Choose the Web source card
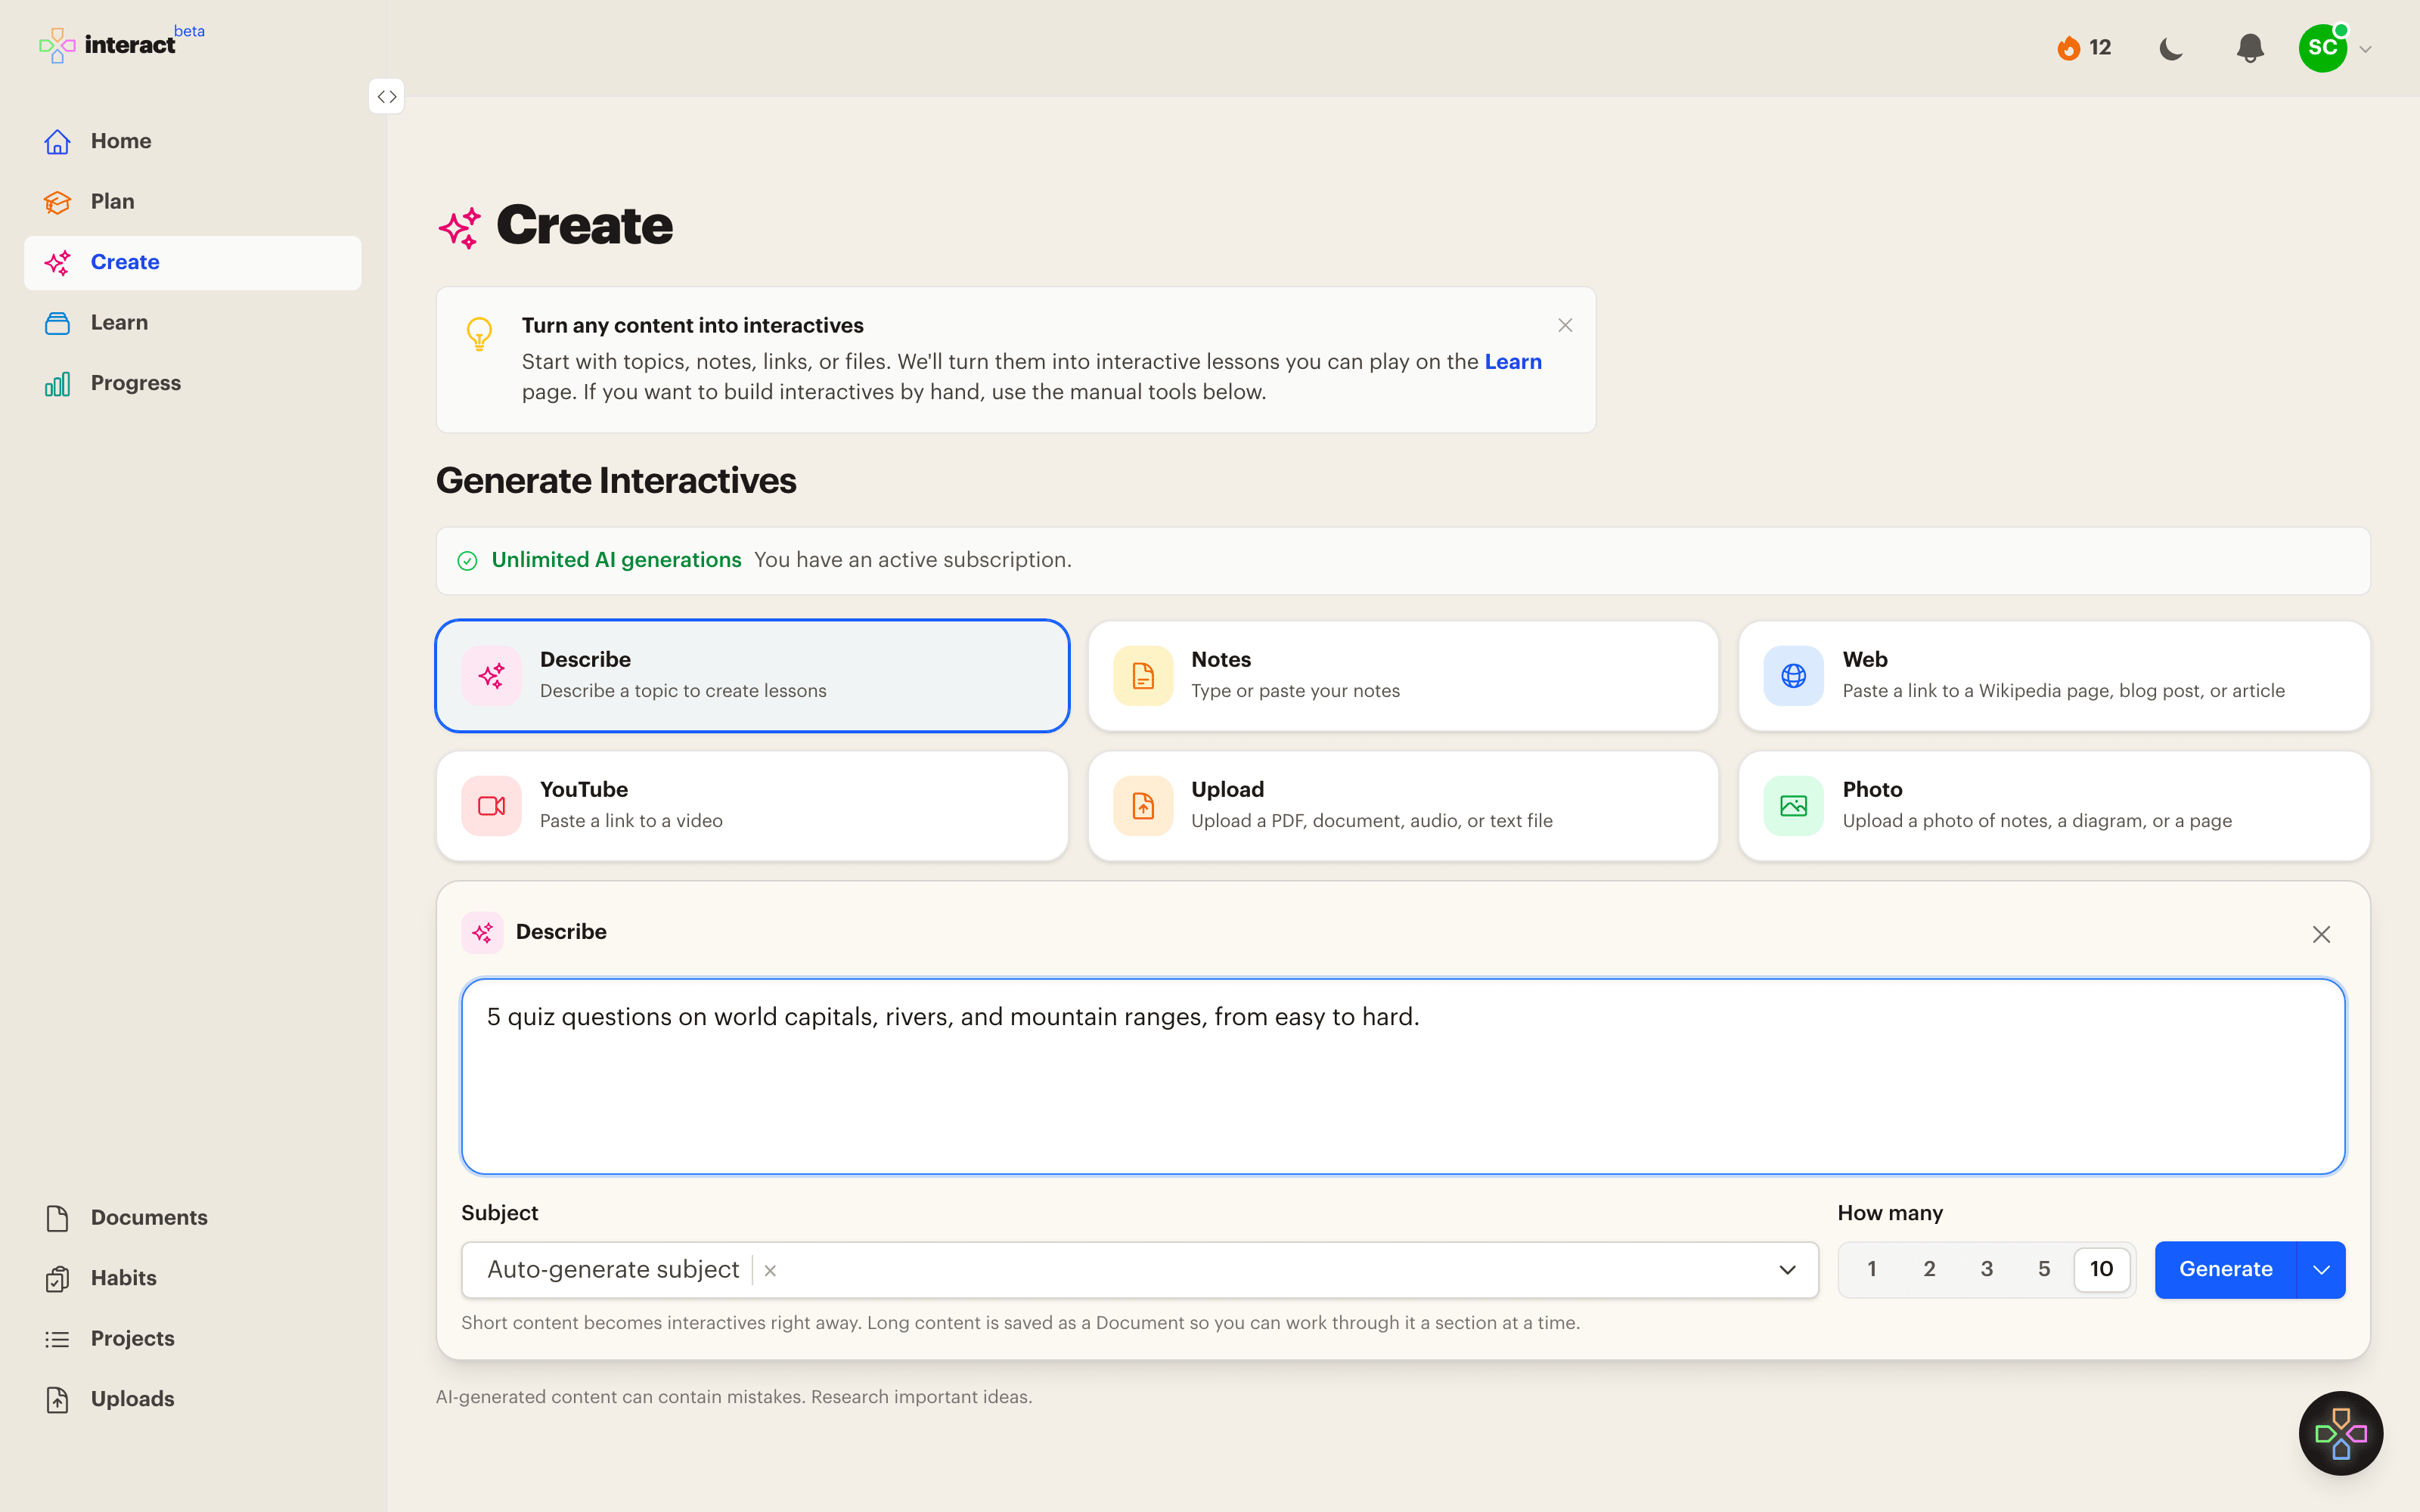 (x=2054, y=676)
